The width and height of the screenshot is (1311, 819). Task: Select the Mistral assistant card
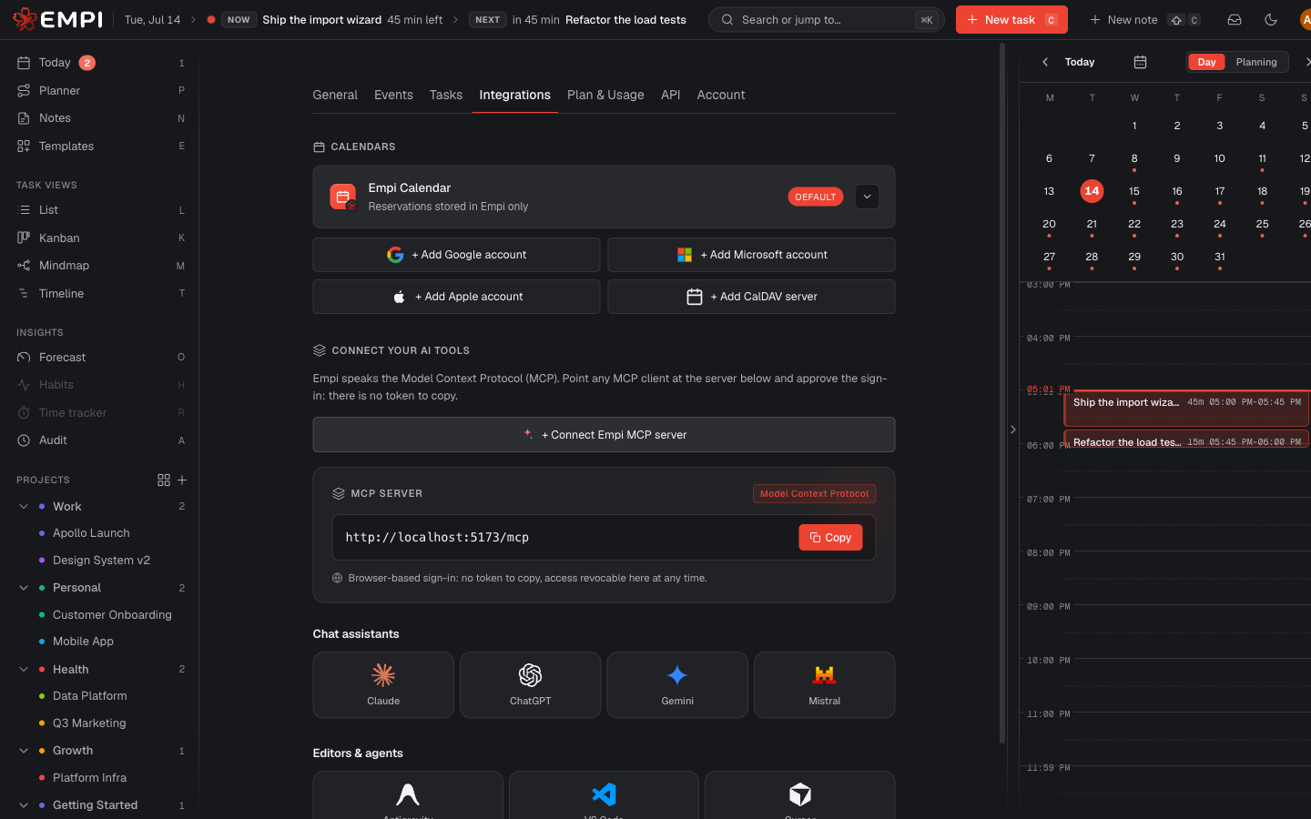[825, 685]
